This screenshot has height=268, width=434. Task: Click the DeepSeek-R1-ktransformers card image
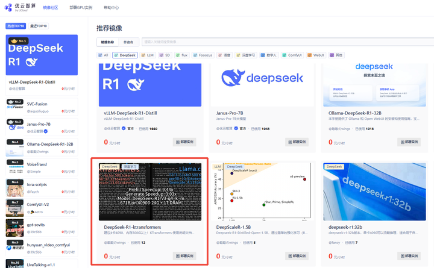[150, 192]
